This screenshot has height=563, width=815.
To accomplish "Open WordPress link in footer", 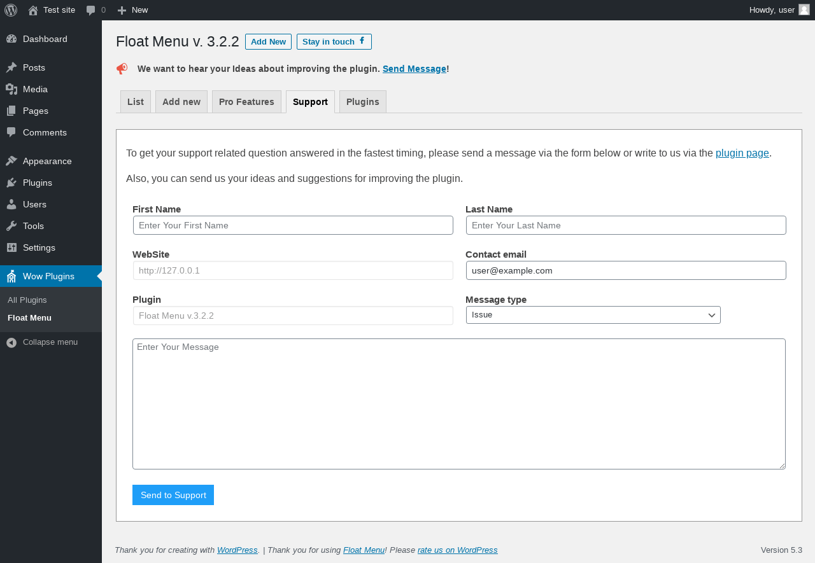I will pos(237,550).
